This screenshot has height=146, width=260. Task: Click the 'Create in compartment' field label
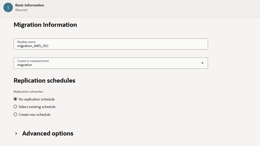pos(33,61)
